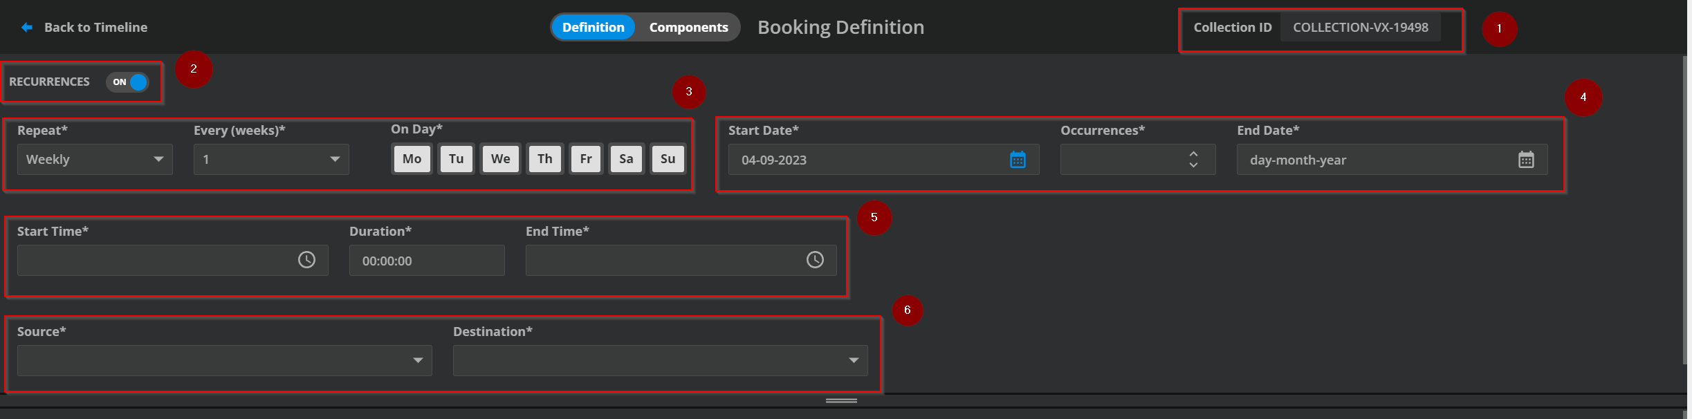Open the End Date calendar picker icon
Screen dimensions: 1692x419
pyautogui.click(x=1526, y=160)
